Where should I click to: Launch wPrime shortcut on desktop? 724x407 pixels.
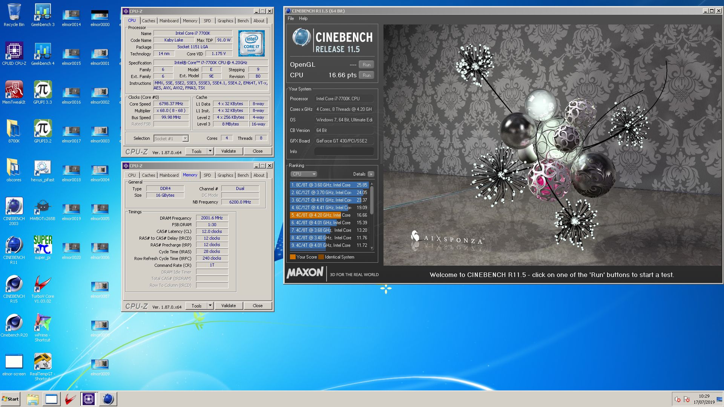click(x=43, y=328)
